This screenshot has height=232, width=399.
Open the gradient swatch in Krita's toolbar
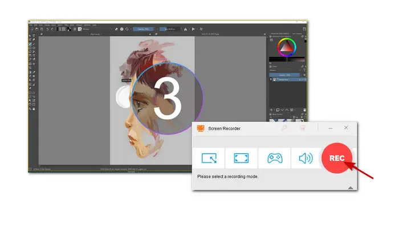[x=59, y=29]
